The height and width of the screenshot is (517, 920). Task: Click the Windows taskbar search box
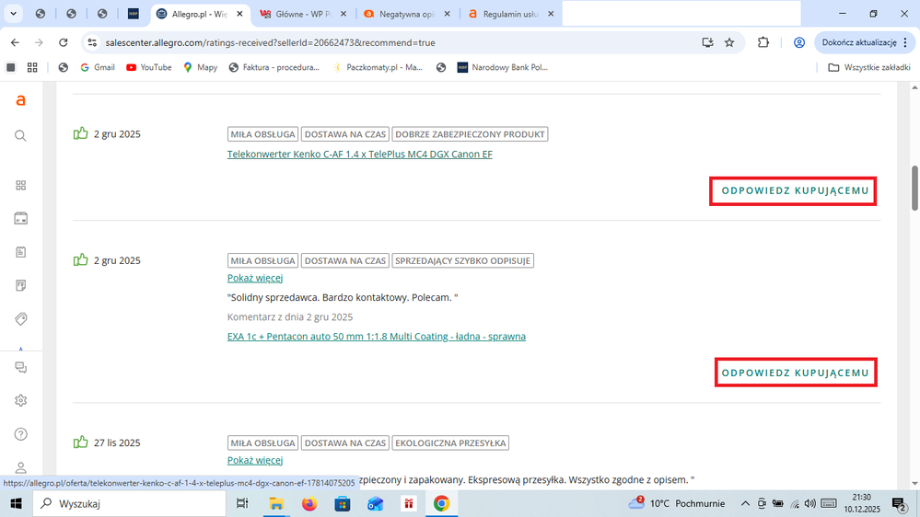[x=129, y=503]
